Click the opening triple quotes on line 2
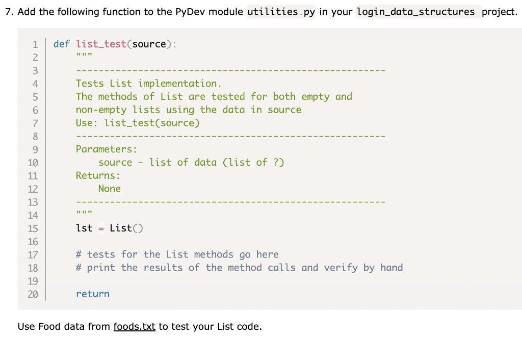Screen dimensions: 522x337 point(84,55)
